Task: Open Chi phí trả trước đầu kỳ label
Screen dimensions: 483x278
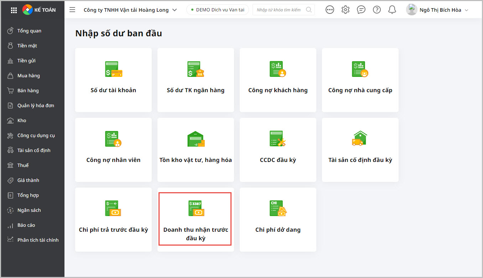Action: (113, 230)
